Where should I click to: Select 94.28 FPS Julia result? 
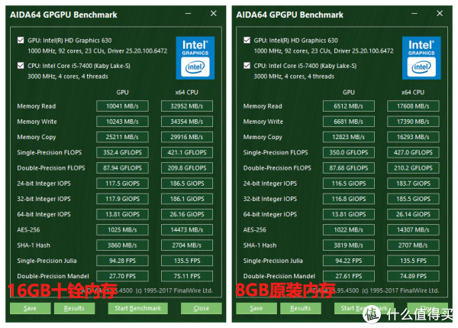pyautogui.click(x=122, y=261)
